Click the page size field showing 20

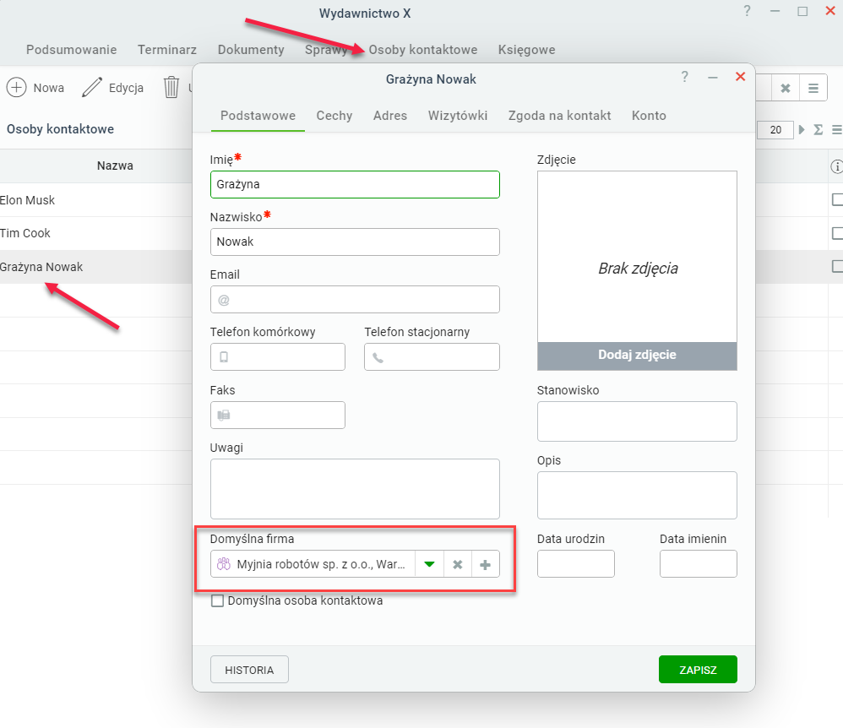click(775, 129)
